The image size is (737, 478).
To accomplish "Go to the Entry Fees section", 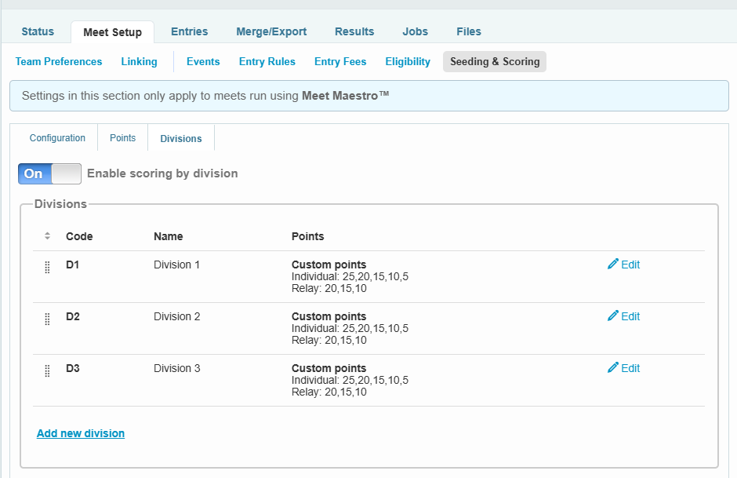I will pos(340,61).
